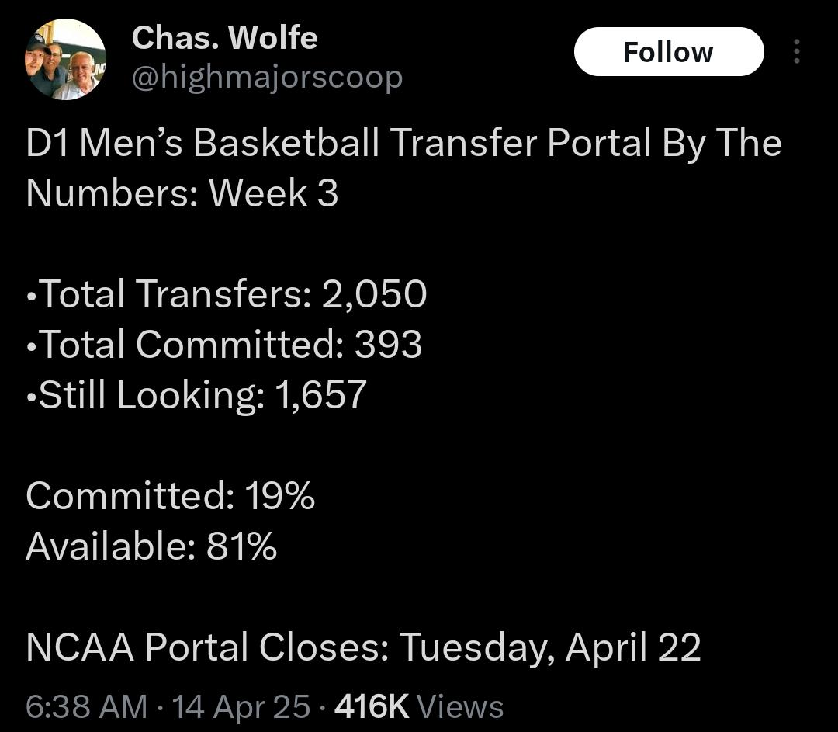Click the 'Total Transfers: 2,050' line
This screenshot has width=838, height=732.
pyautogui.click(x=227, y=293)
